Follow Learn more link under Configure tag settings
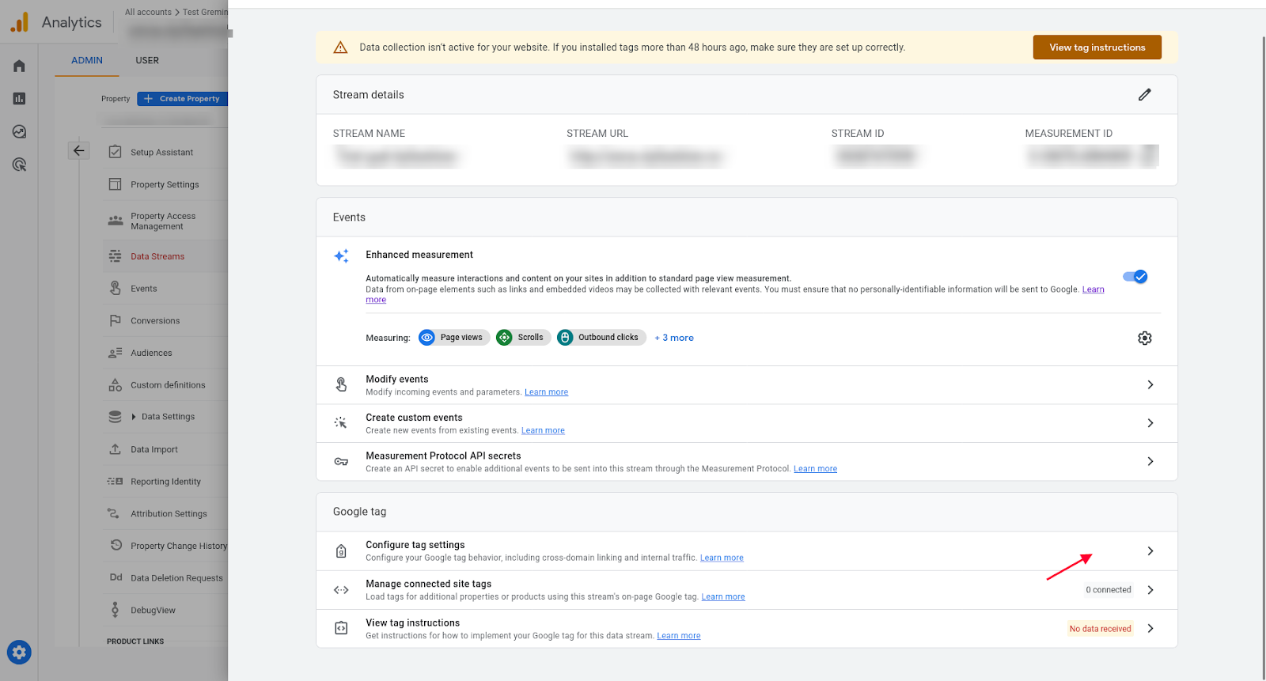This screenshot has height=681, width=1266. [x=722, y=558]
